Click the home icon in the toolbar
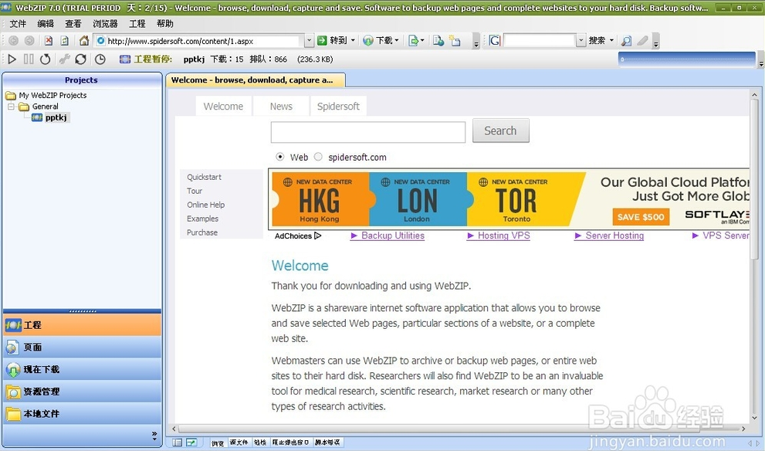The image size is (765, 451). (84, 41)
